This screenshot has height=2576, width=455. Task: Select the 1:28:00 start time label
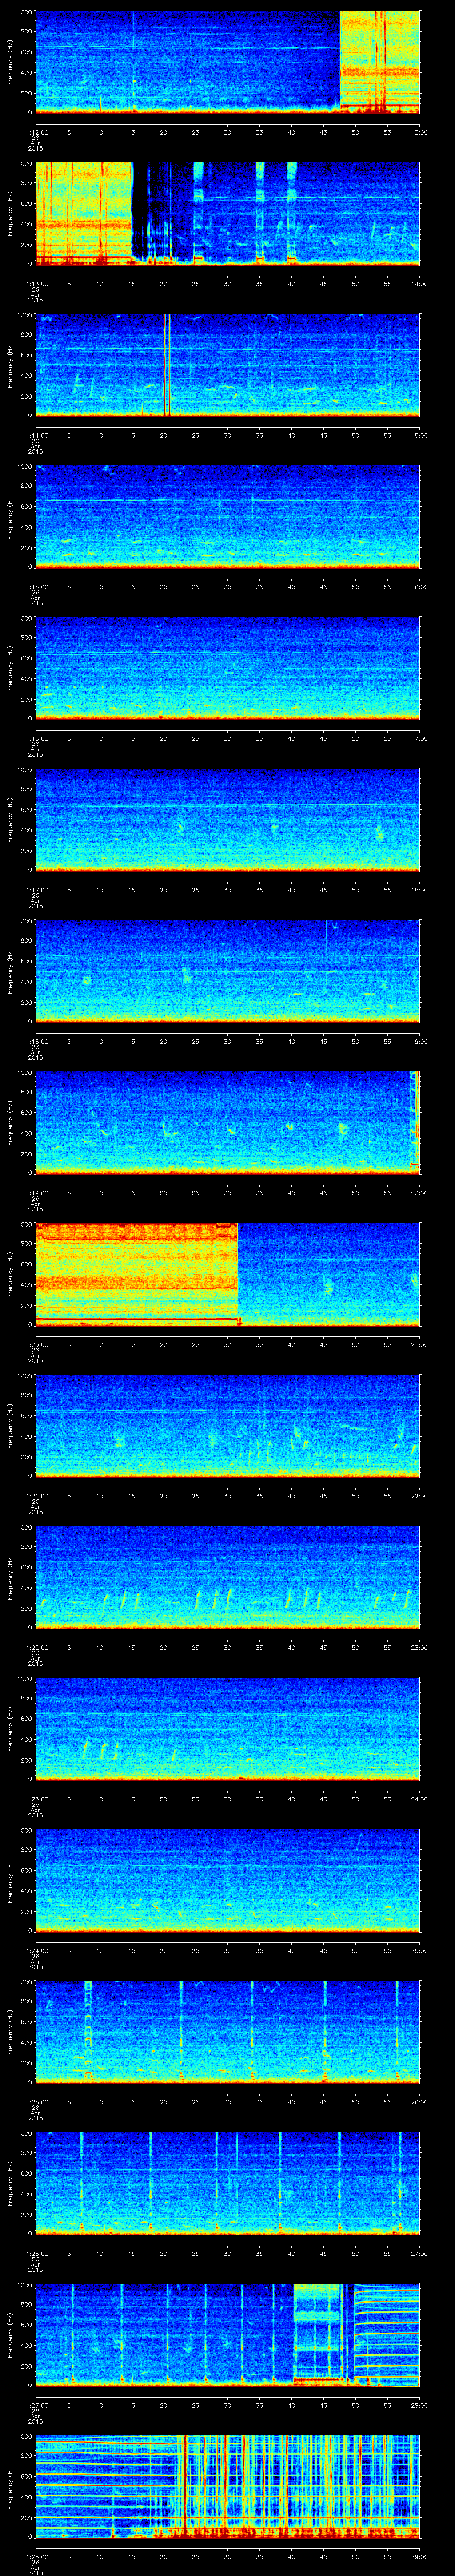(37, 2556)
